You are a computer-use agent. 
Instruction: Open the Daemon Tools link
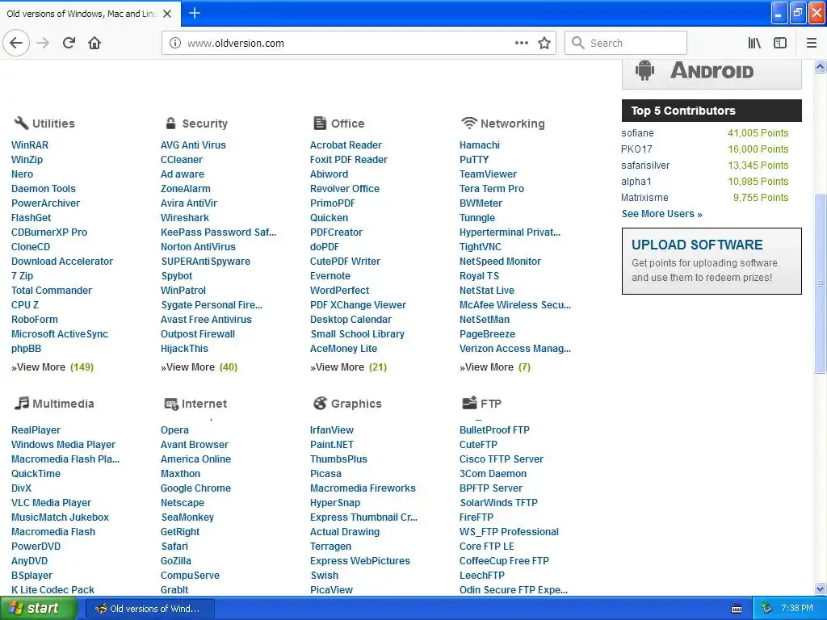pos(44,189)
